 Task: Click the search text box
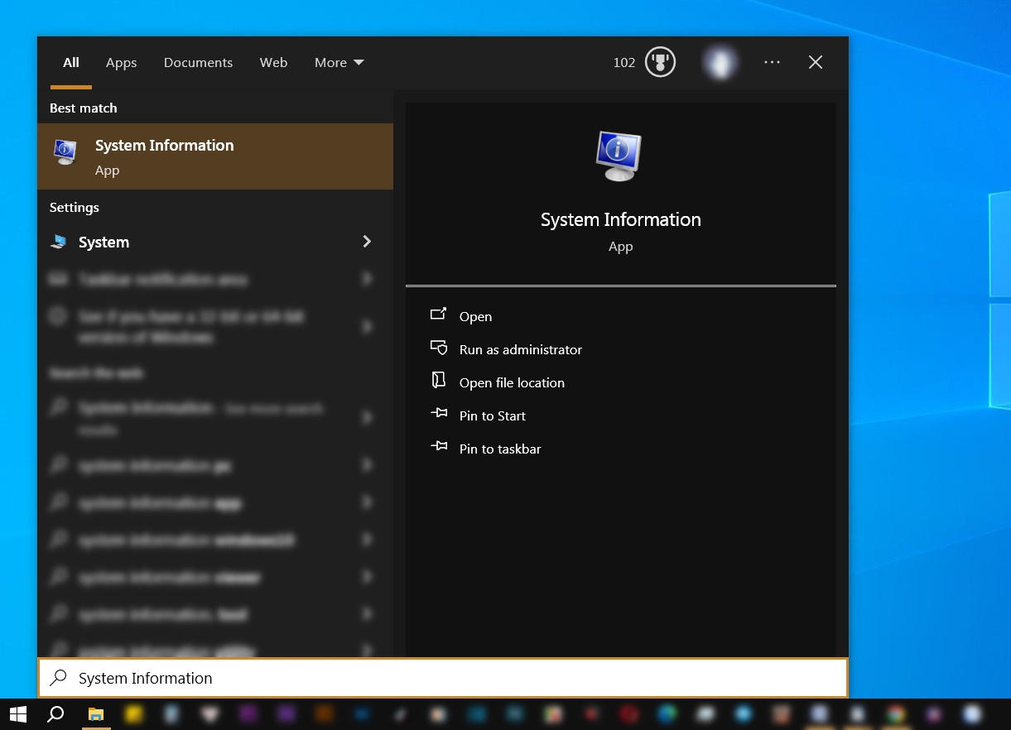[443, 679]
